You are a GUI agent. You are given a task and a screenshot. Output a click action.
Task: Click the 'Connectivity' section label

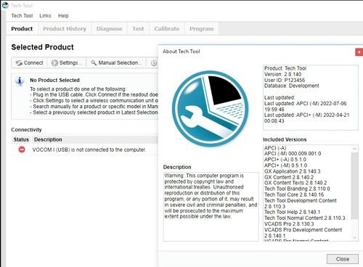tap(26, 130)
